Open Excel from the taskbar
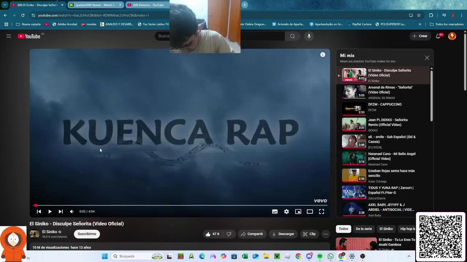Image resolution: width=467 pixels, height=262 pixels. click(x=245, y=256)
